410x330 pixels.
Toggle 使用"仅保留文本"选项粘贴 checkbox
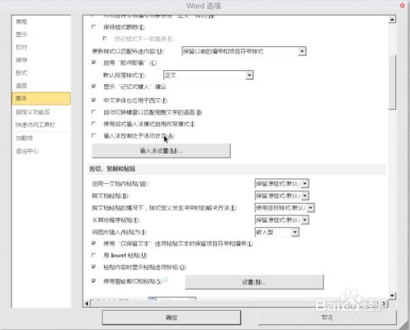pyautogui.click(x=94, y=243)
